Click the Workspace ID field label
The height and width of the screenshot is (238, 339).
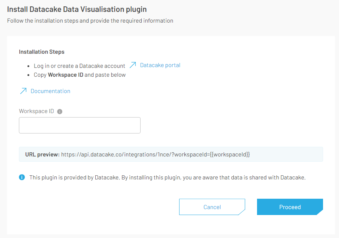click(x=36, y=111)
